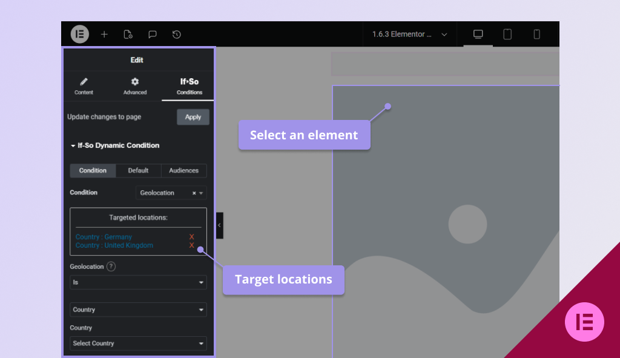Image resolution: width=620 pixels, height=358 pixels.
Task: Switch to the Advanced tab
Action: [134, 87]
